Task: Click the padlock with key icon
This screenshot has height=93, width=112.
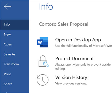Action: point(44,61)
